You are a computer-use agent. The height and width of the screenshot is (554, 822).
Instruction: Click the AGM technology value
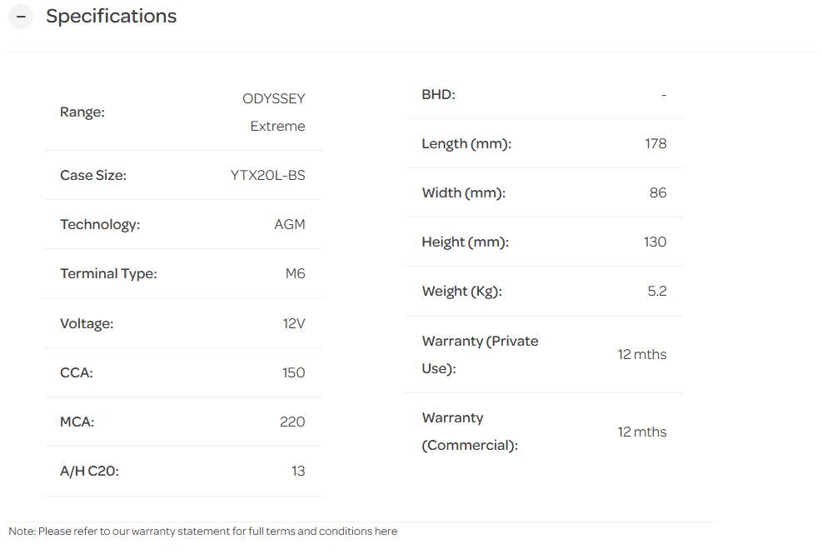[289, 224]
